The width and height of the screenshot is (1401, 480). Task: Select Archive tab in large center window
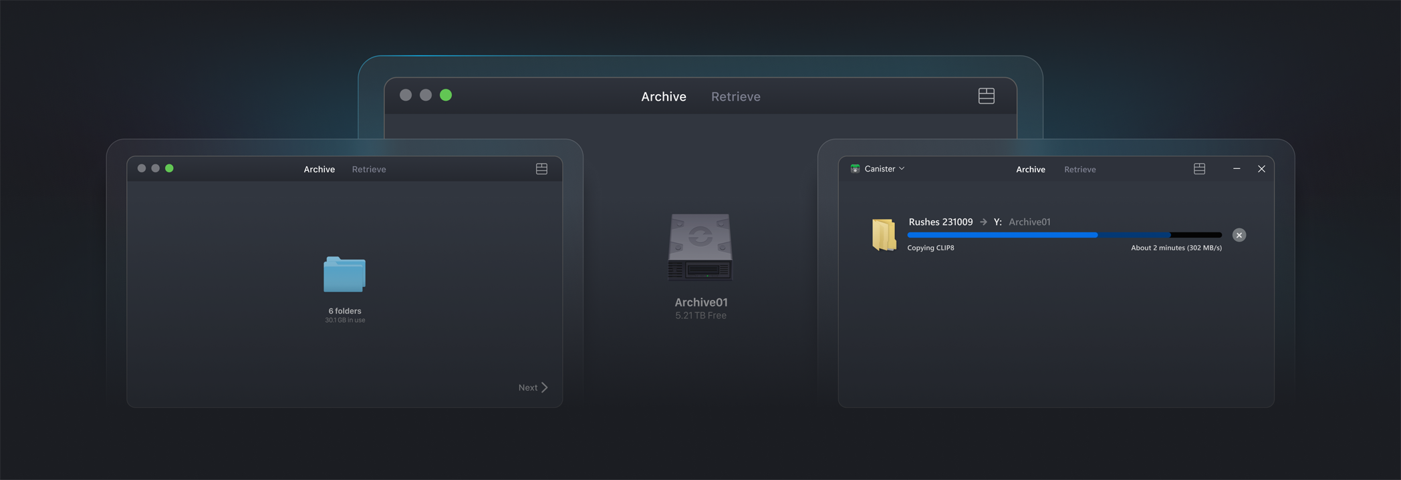click(663, 97)
